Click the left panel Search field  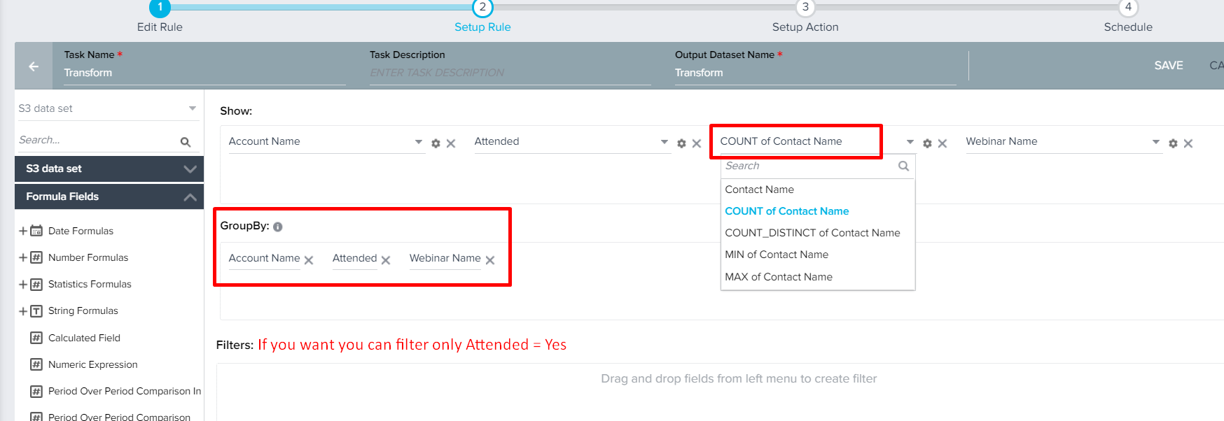click(x=98, y=140)
